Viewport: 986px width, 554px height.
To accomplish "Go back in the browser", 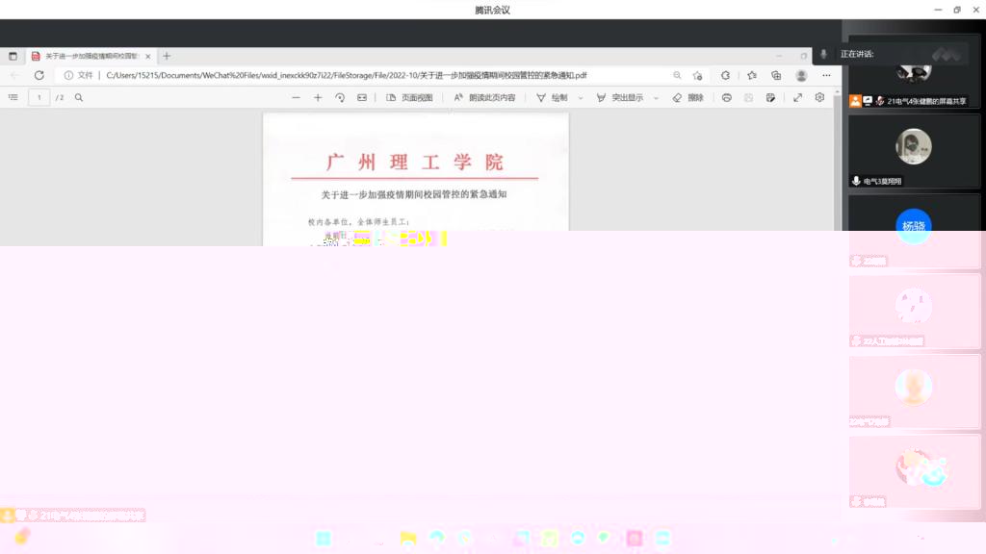I will click(15, 75).
